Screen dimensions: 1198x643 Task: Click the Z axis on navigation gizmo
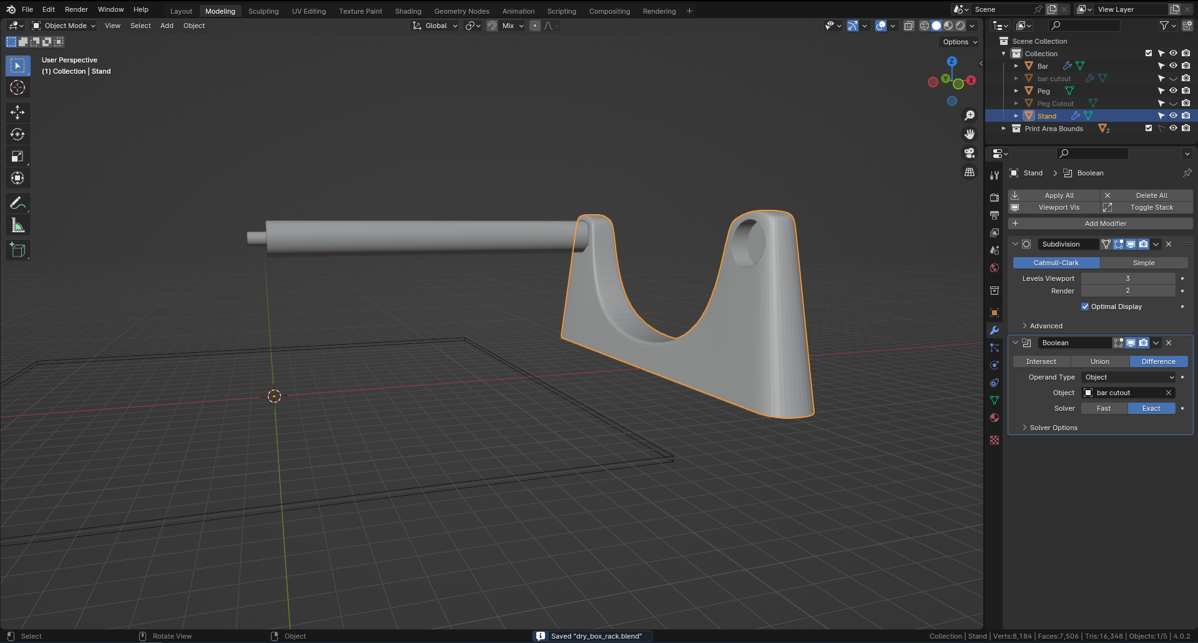point(952,61)
